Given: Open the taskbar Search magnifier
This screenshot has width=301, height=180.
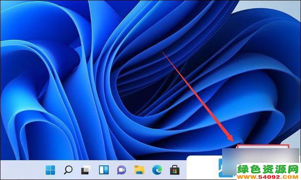Looking at the screenshot, I should pos(68,170).
